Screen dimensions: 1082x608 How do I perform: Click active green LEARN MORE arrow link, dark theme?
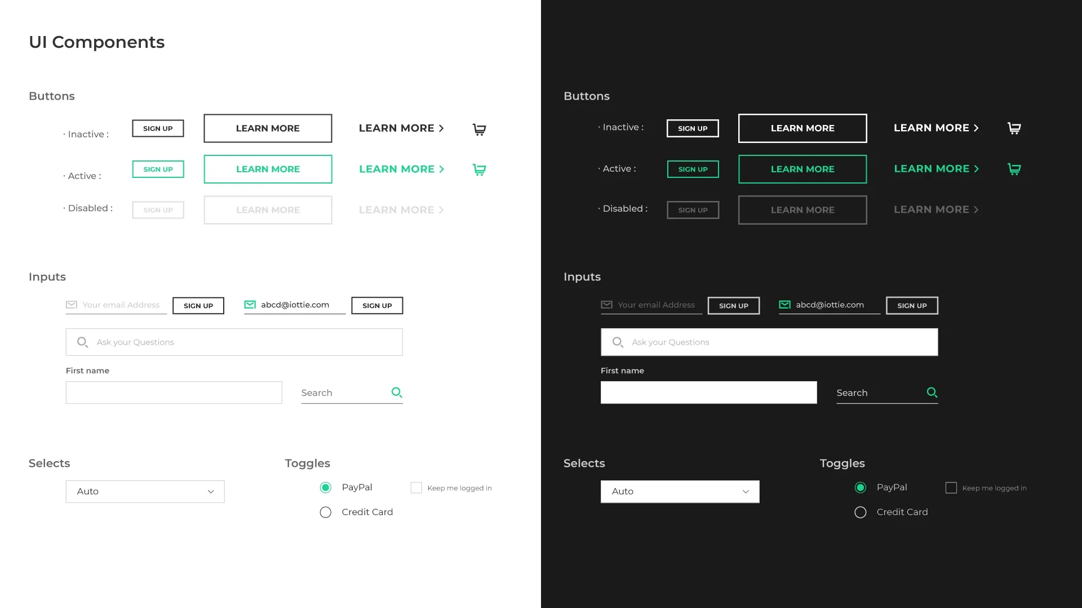[936, 169]
